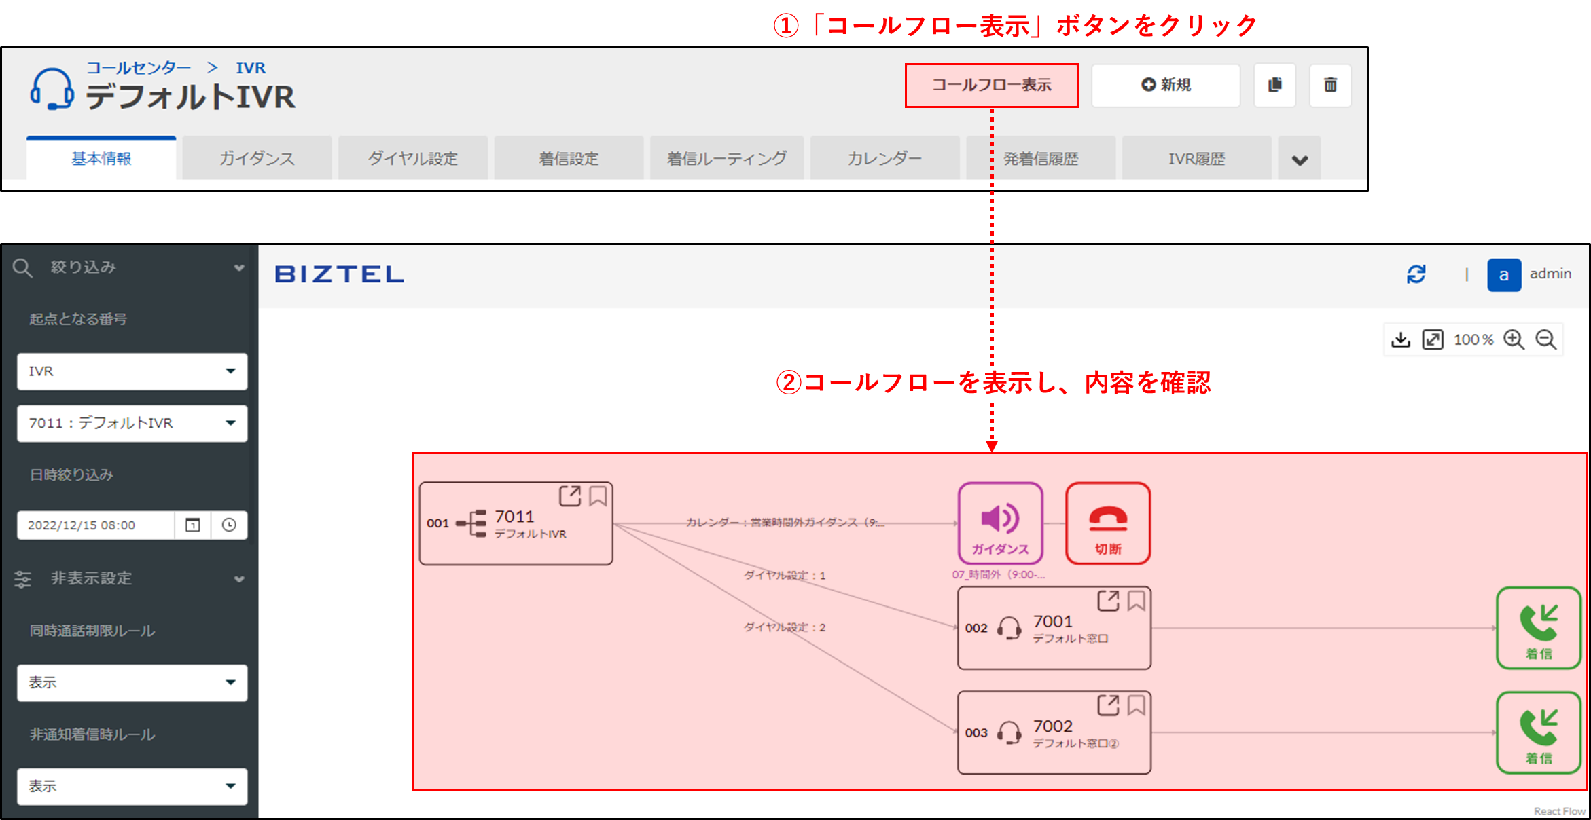
Task: Open the IVR履歴 tab
Action: pyautogui.click(x=1196, y=159)
